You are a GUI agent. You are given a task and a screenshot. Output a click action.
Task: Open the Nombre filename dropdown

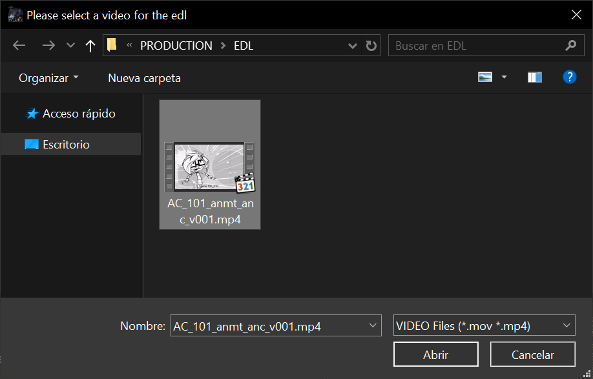point(373,325)
